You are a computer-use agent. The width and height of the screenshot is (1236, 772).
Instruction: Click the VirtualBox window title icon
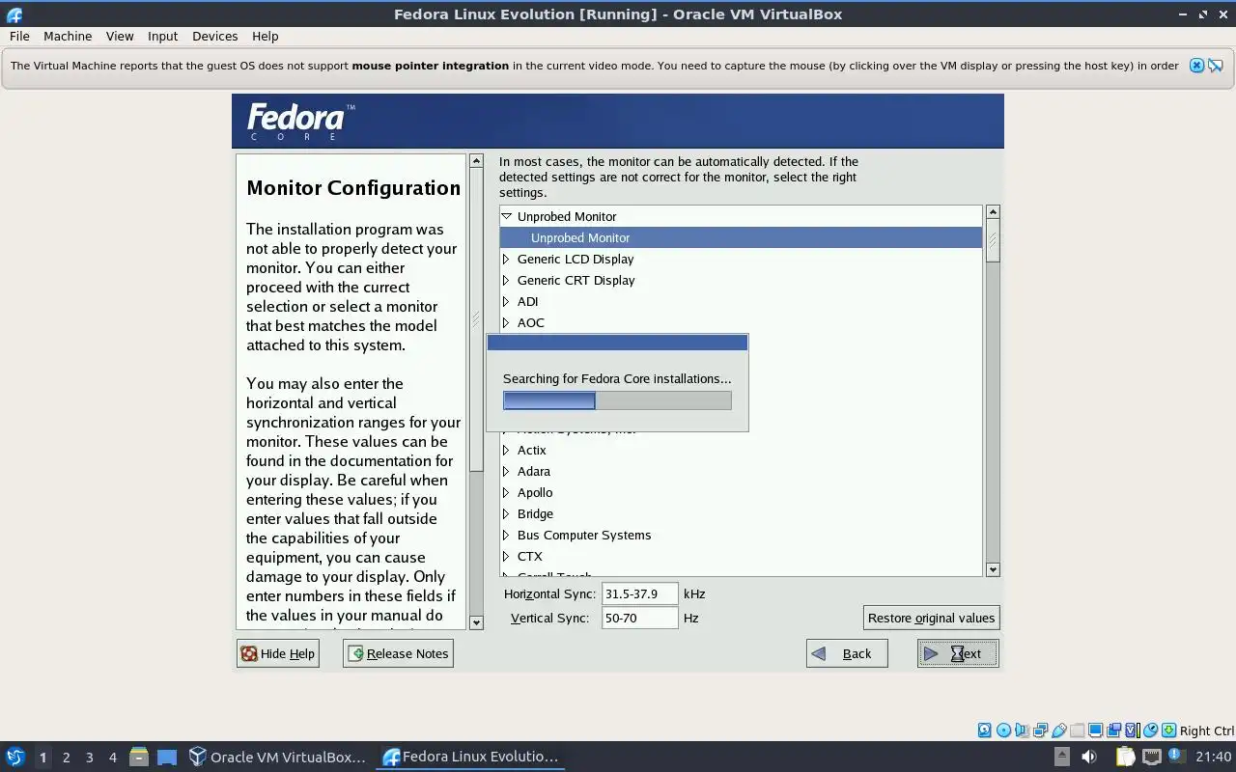point(14,14)
